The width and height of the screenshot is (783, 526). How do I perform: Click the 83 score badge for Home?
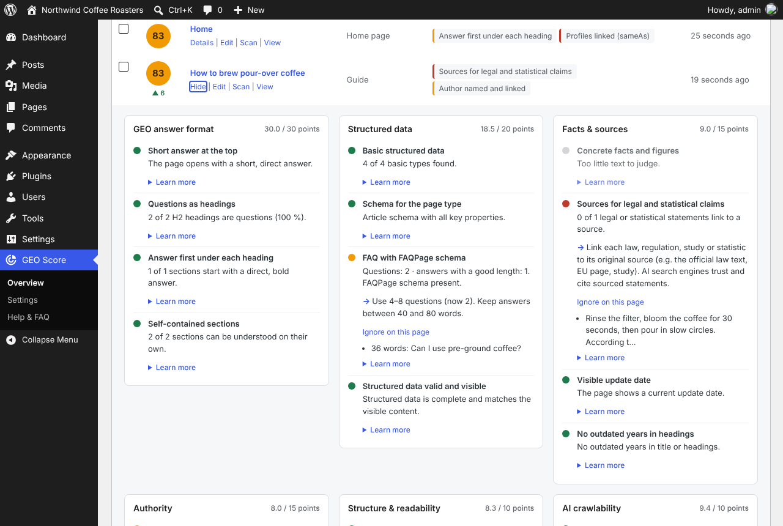158,36
